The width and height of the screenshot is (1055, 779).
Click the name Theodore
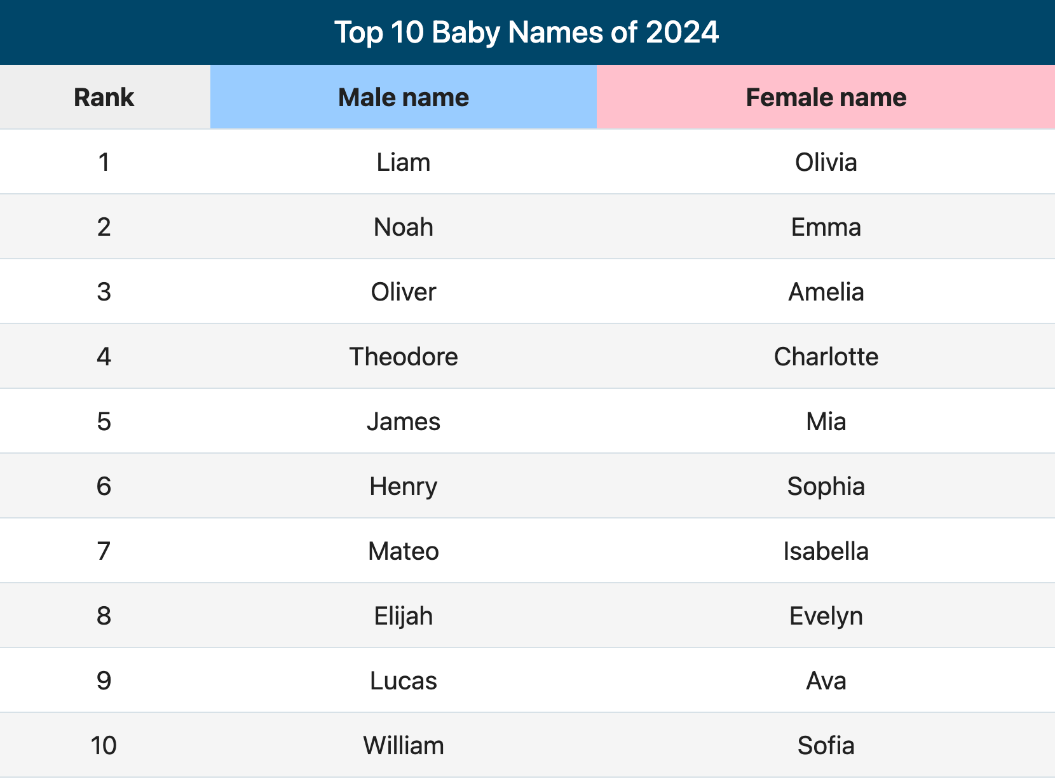(404, 356)
